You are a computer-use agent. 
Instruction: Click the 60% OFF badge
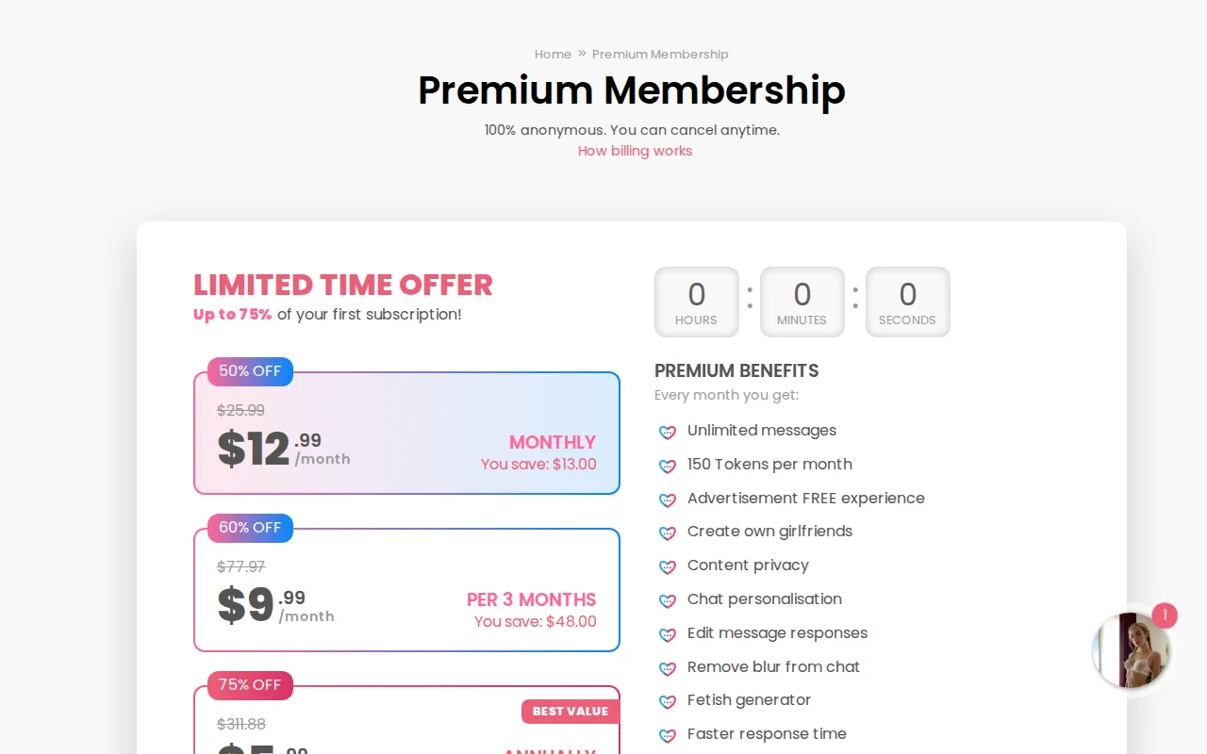[250, 528]
